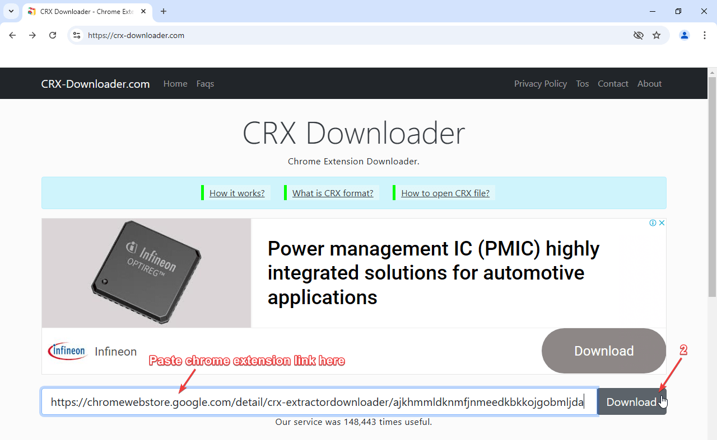Screen dimensions: 717x440
Task: Close the Infineon ad with X
Action: [662, 223]
